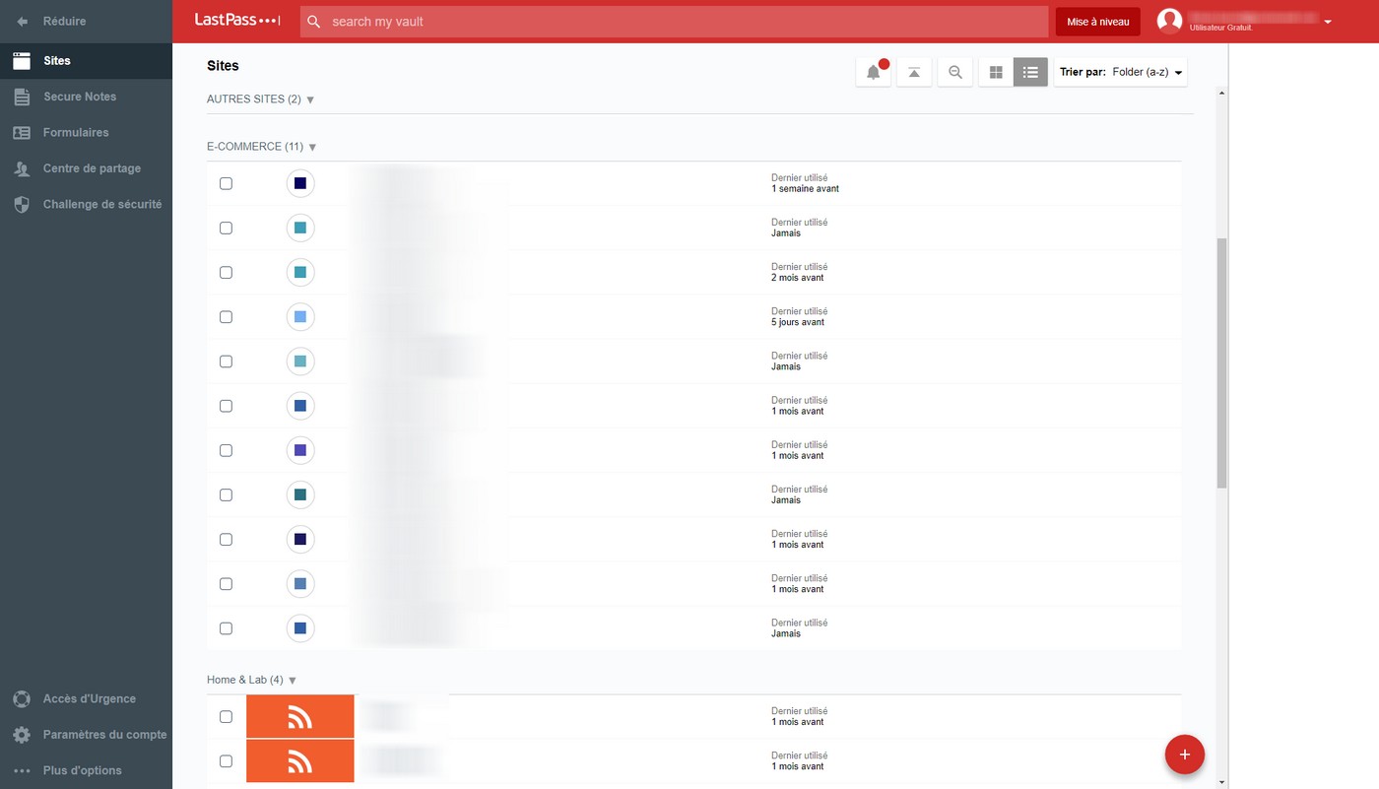Click the Centre de partage sharing icon
This screenshot has width=1379, height=789.
coord(22,168)
